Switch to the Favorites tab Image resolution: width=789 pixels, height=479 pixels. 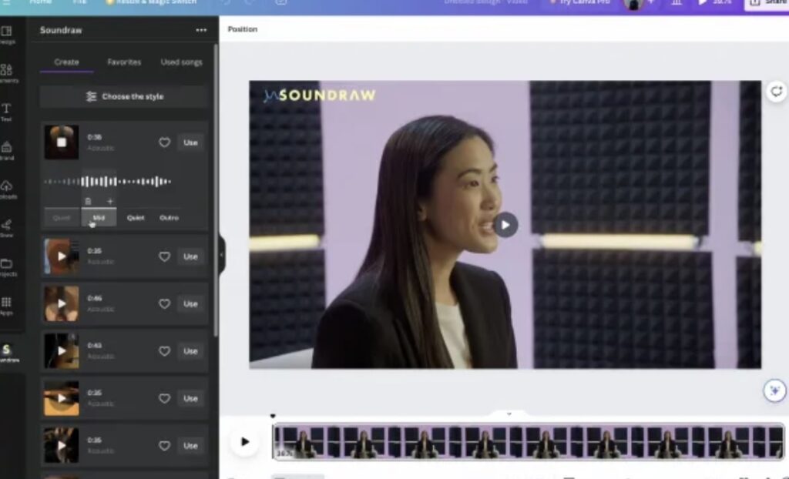click(124, 62)
